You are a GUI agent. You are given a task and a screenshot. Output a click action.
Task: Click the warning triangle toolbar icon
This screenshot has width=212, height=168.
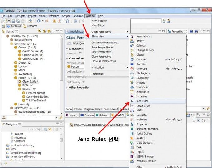click(55, 21)
